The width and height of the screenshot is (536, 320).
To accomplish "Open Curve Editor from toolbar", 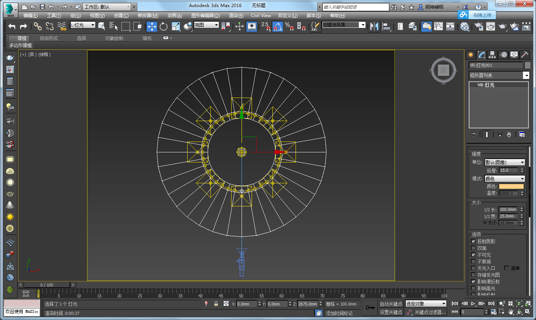I will click(x=438, y=26).
